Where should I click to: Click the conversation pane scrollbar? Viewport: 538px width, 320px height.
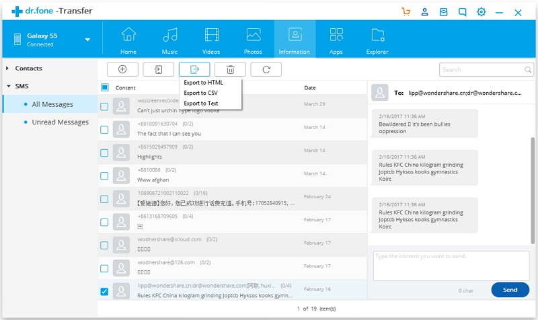coord(533,190)
